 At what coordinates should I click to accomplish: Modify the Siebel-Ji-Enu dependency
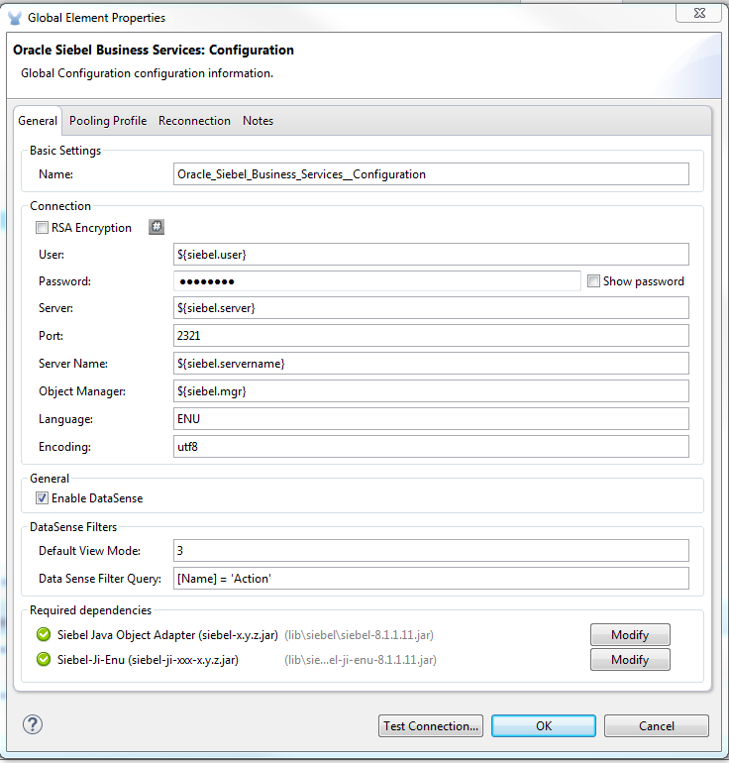coord(630,659)
